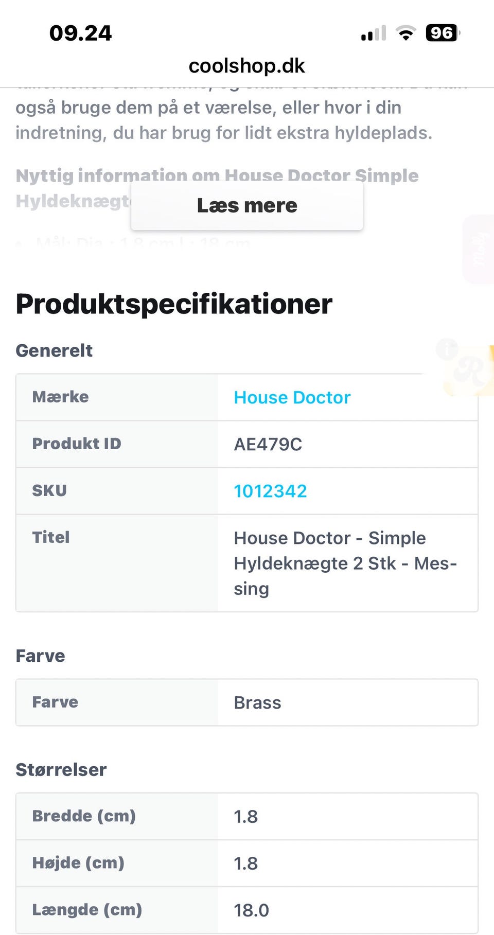Open the House Doctor brand link
Viewport: 494px width, 935px height.
click(292, 397)
